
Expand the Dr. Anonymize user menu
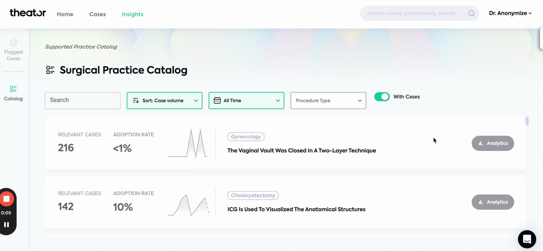(510, 13)
